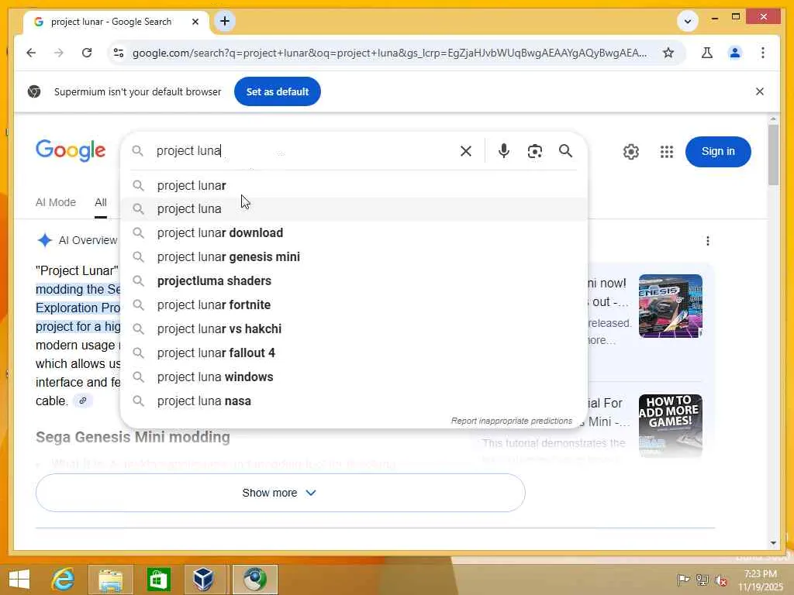The height and width of the screenshot is (595, 794).
Task: Open the network tray icon
Action: tap(703, 580)
